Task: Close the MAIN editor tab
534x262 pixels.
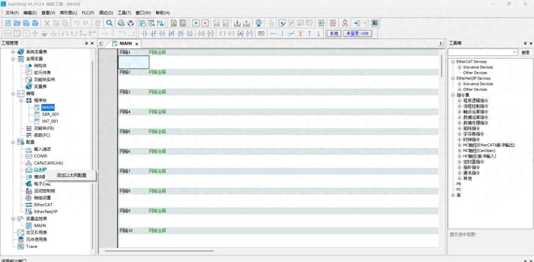Action: coord(137,44)
